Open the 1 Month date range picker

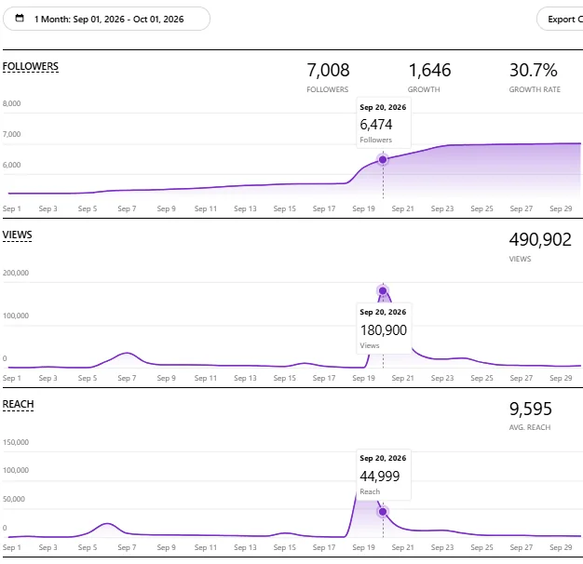click(x=106, y=19)
